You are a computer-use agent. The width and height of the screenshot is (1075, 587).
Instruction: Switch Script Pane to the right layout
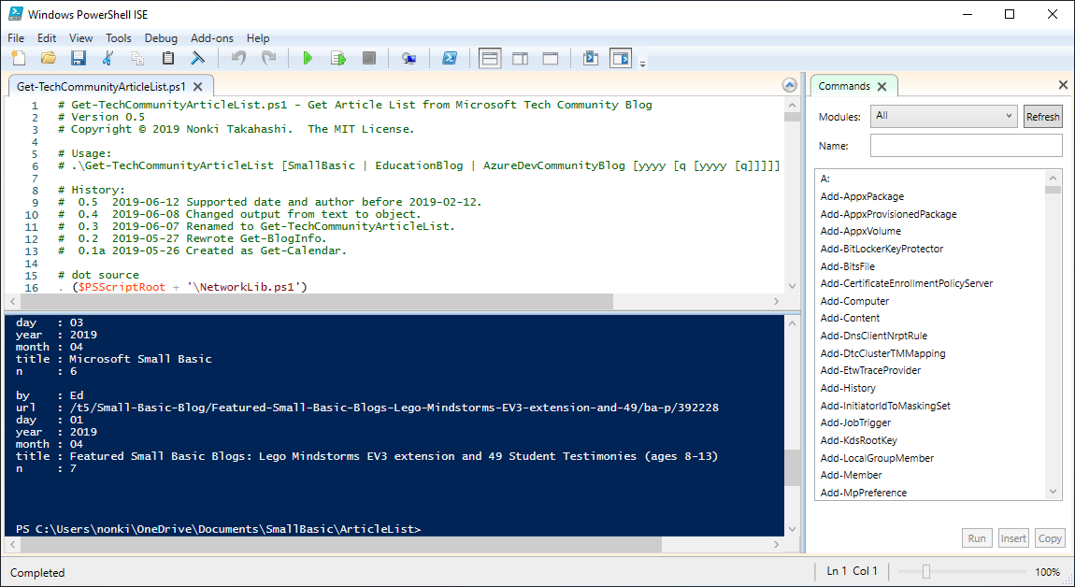pyautogui.click(x=519, y=57)
